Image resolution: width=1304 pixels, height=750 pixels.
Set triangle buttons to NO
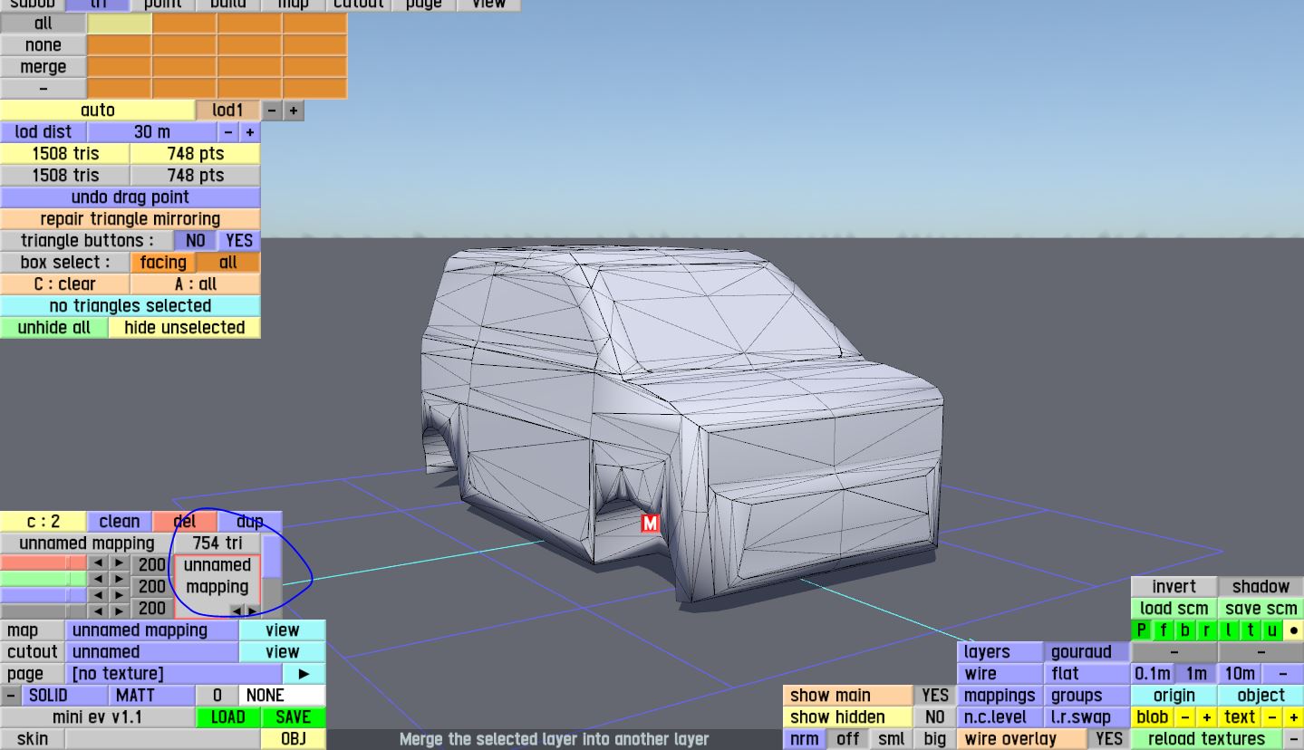point(195,241)
